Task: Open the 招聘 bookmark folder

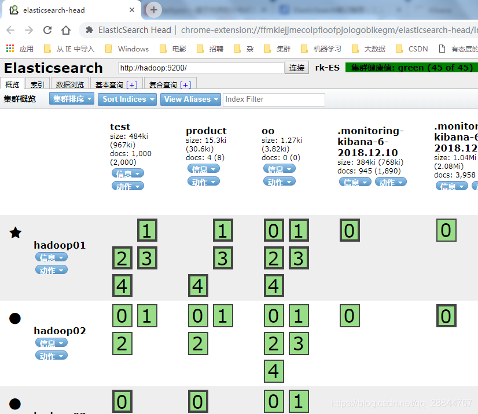Action: (210, 49)
